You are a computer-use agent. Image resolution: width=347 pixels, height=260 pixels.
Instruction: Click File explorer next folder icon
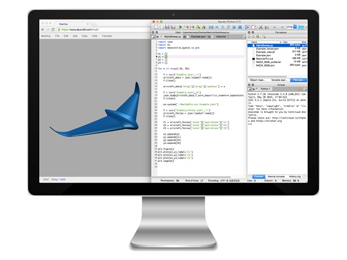coord(253,36)
